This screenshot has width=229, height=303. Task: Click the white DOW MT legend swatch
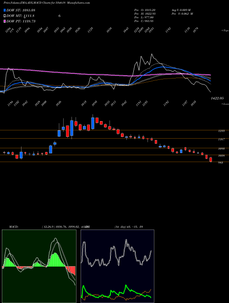click(x=5, y=16)
